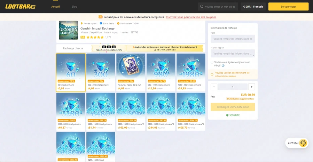Open the 24/7 Chat support widget
Screen dimensions: 313x162
tap(297, 143)
